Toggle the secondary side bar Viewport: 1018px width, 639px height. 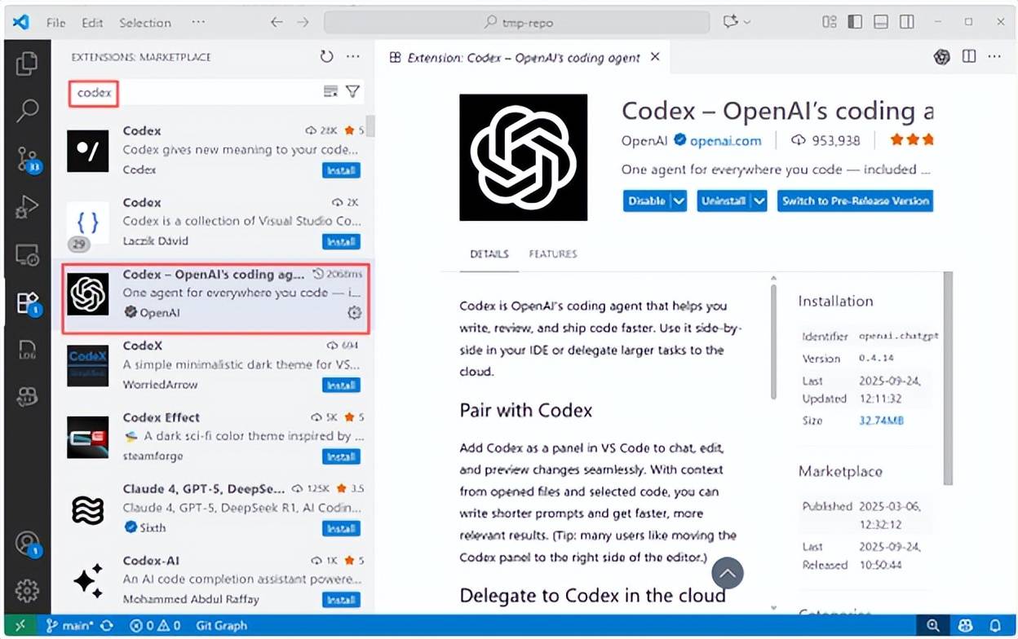[x=906, y=22]
